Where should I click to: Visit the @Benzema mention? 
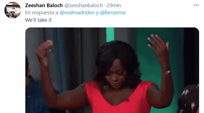113,13
